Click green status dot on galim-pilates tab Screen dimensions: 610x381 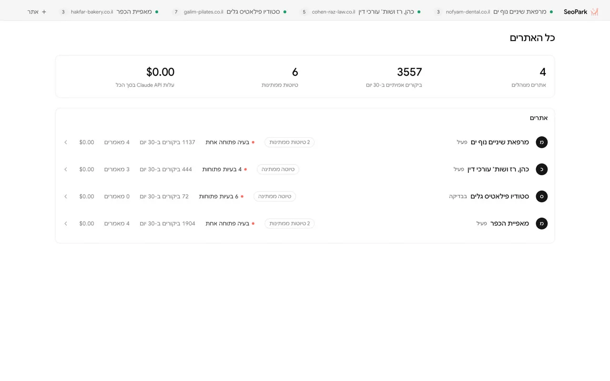[x=285, y=12]
